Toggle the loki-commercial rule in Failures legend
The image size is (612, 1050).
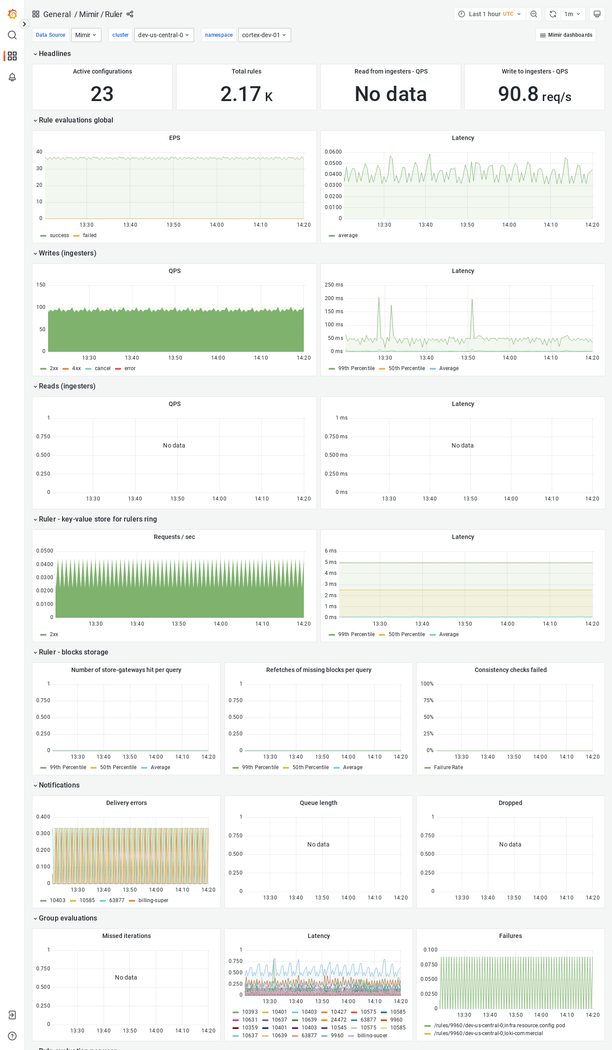488,1033
